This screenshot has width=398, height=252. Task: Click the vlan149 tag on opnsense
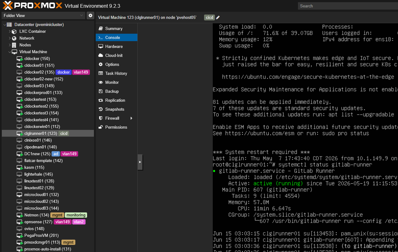pos(62,222)
